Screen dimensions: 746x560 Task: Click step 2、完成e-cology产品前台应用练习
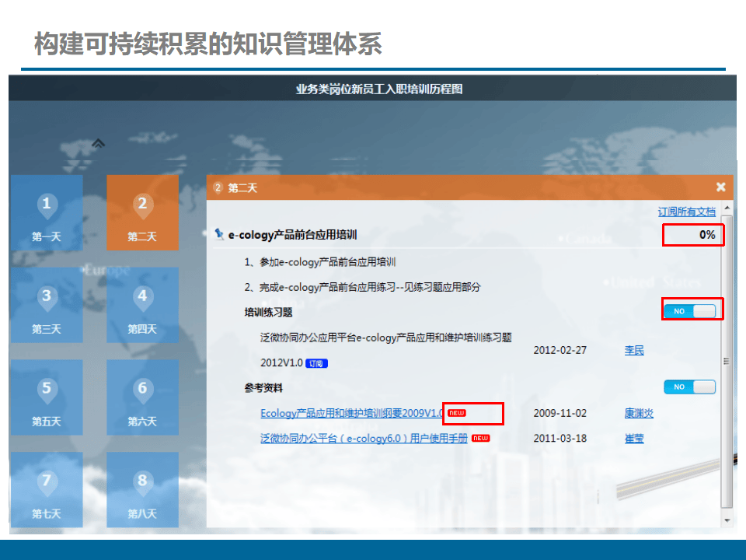pyautogui.click(x=363, y=287)
